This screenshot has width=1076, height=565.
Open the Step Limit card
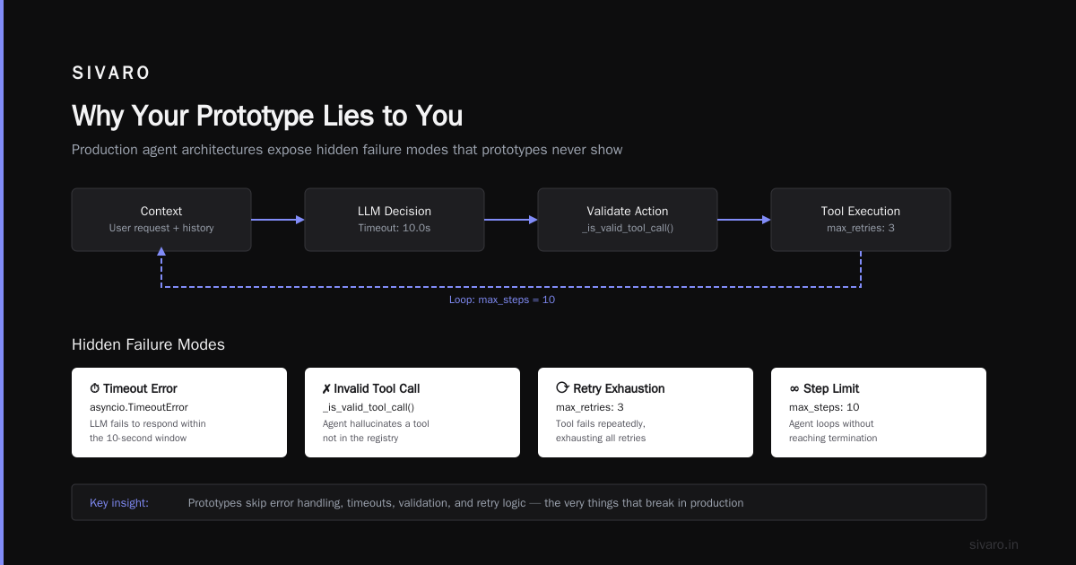(879, 413)
